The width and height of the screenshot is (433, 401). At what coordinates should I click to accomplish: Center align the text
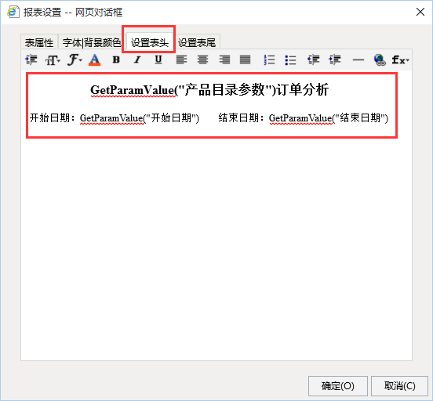coord(202,60)
